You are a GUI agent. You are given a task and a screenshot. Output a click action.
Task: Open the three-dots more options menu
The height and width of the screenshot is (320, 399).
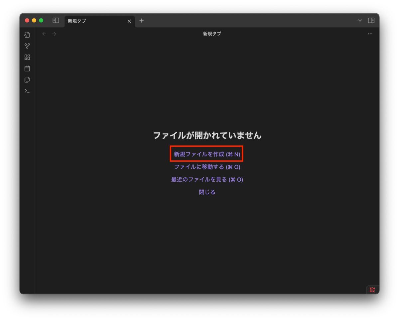pos(370,34)
